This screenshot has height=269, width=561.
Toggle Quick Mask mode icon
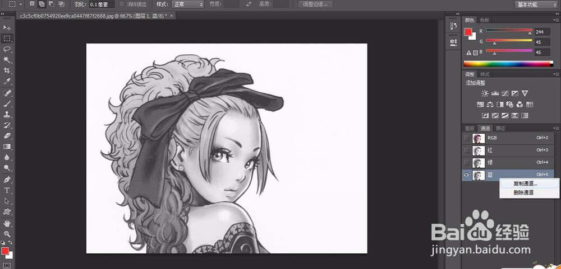[7, 266]
